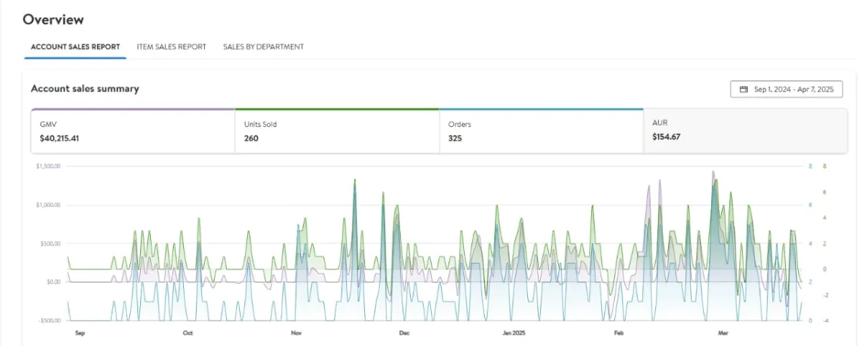Click the GMV value $40,215.41
The height and width of the screenshot is (346, 862).
(x=60, y=138)
